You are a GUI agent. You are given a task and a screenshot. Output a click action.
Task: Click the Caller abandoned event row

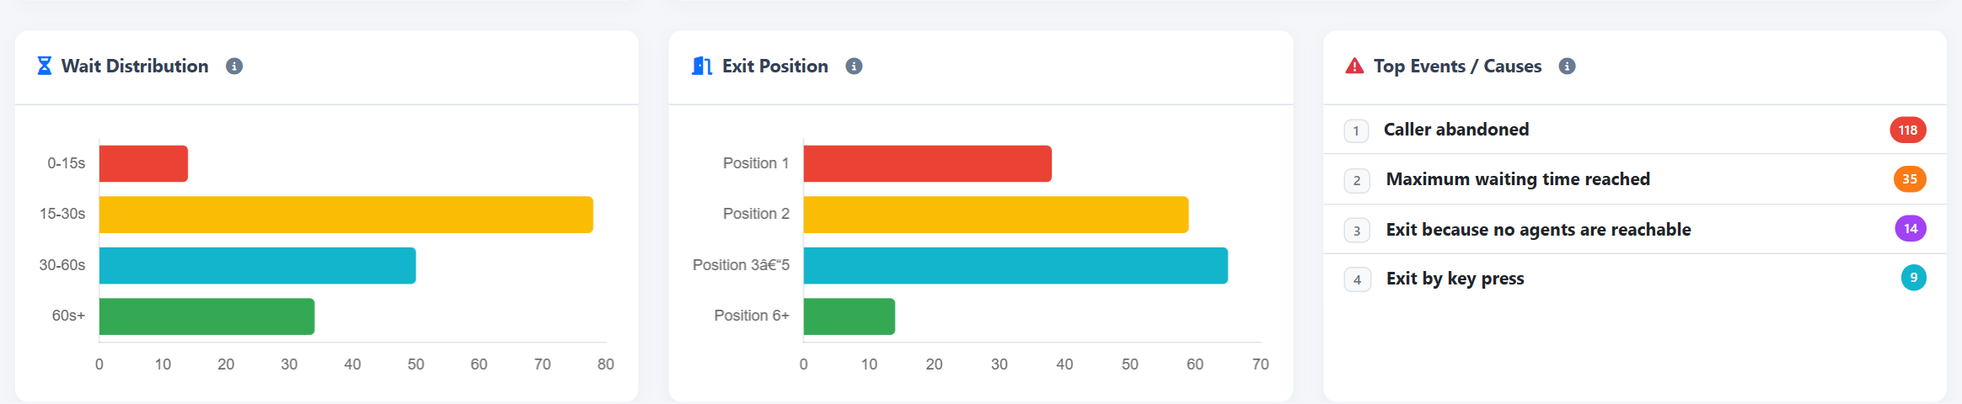(x=1635, y=130)
